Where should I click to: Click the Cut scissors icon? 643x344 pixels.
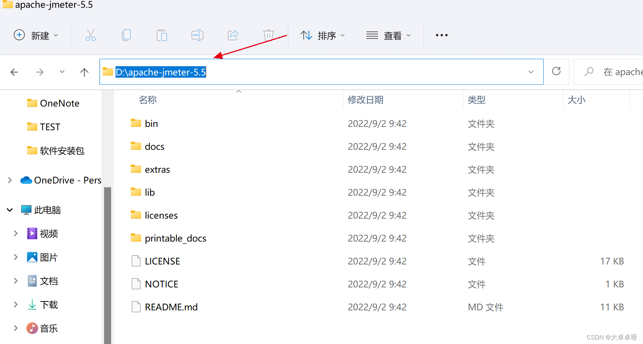point(90,35)
